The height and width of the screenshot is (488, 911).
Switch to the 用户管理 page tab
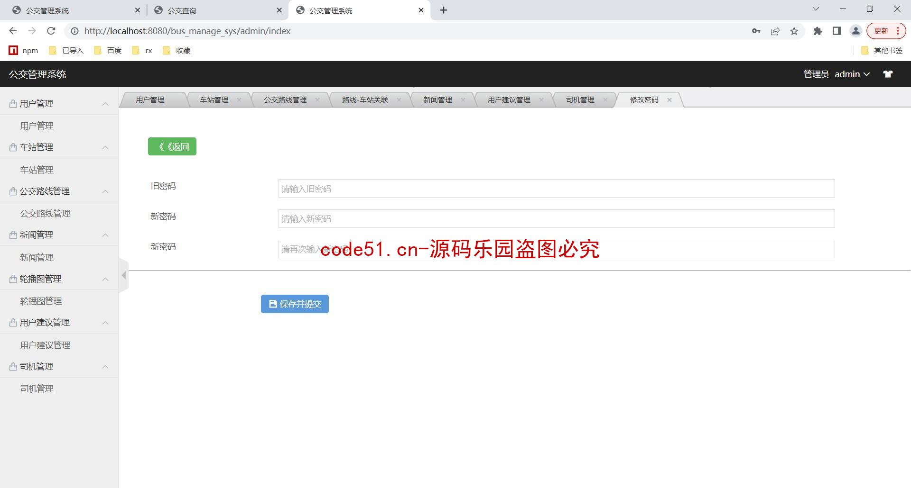(x=150, y=100)
